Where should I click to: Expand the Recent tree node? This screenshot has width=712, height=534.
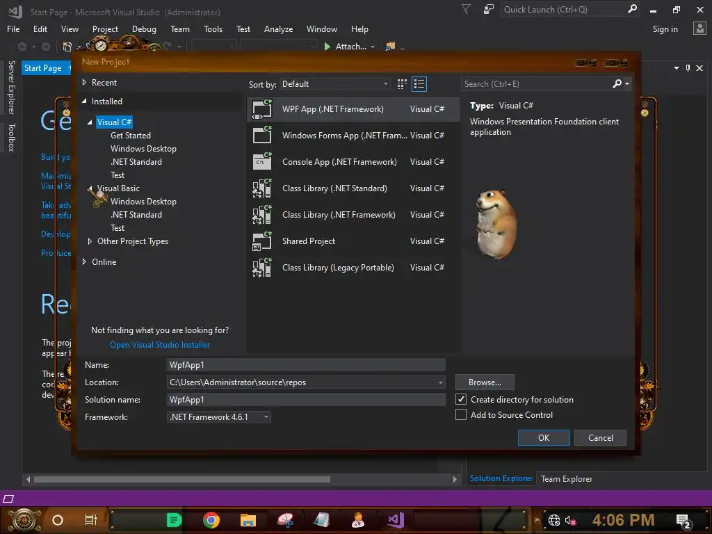84,82
